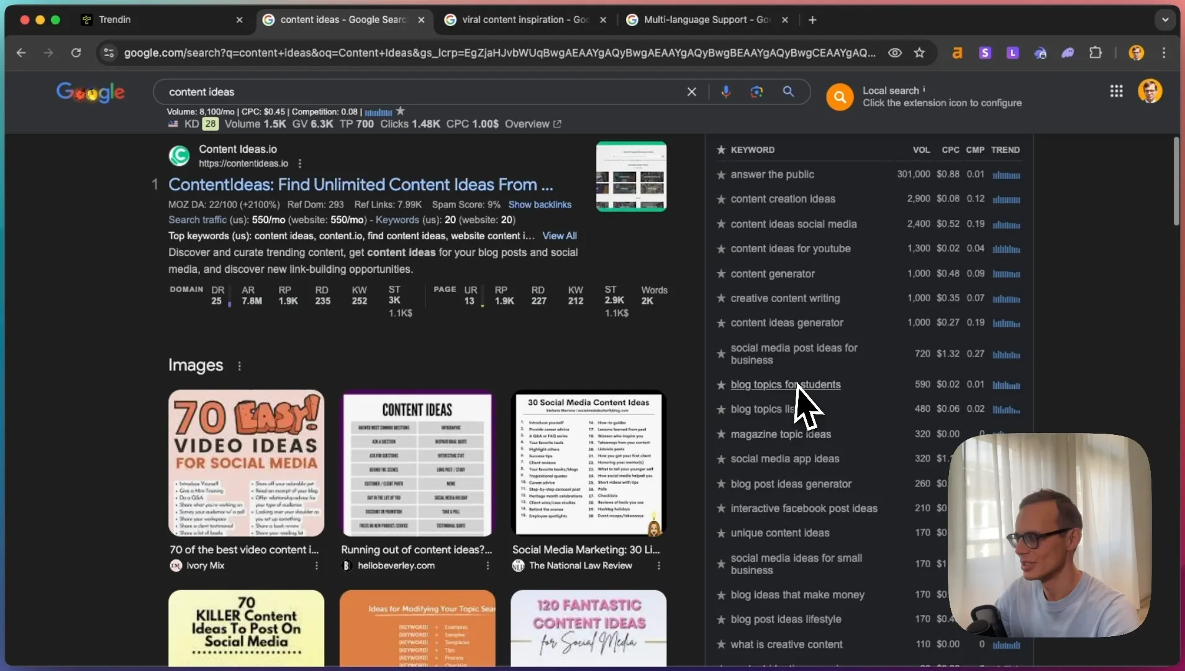The height and width of the screenshot is (671, 1185).
Task: Favorite the main keyword volume star
Action: tap(401, 111)
